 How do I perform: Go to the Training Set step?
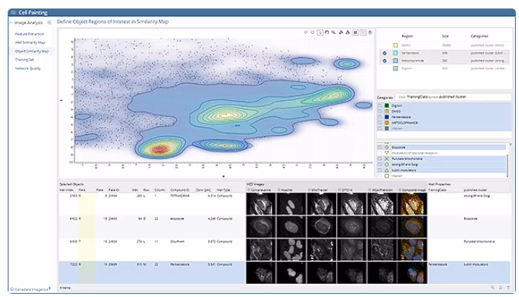click(x=25, y=60)
